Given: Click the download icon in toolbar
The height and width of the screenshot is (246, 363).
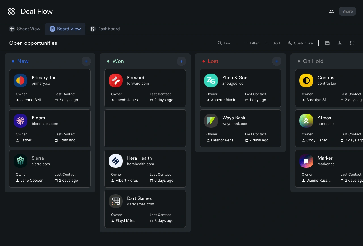Looking at the screenshot, I should (340, 43).
